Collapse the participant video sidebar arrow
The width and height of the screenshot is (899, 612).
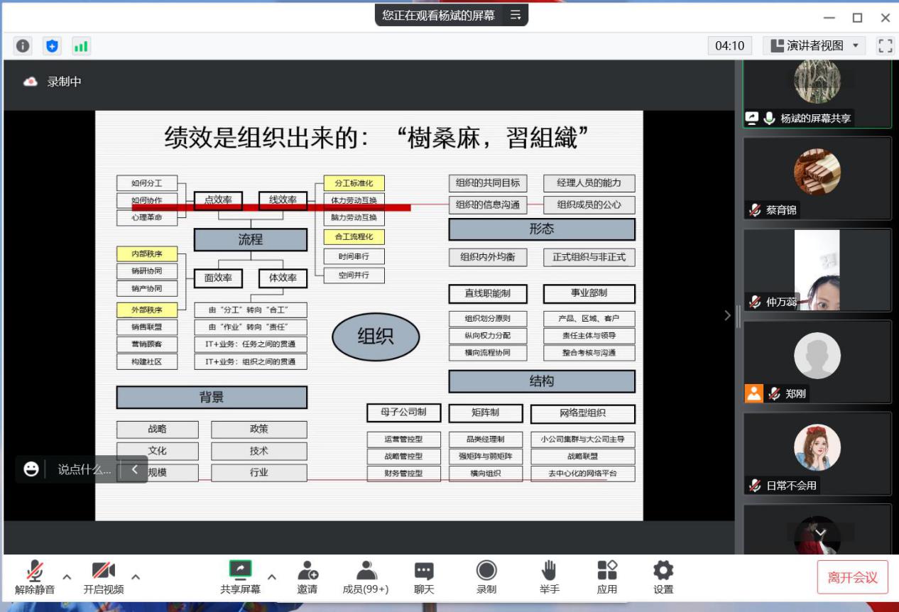[726, 315]
